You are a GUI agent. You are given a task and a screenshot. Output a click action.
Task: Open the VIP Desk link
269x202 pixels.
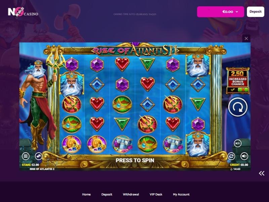click(156, 195)
